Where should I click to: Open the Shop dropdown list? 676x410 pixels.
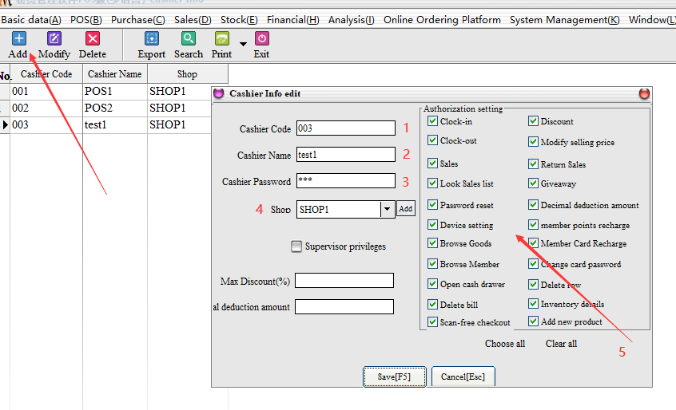click(387, 209)
